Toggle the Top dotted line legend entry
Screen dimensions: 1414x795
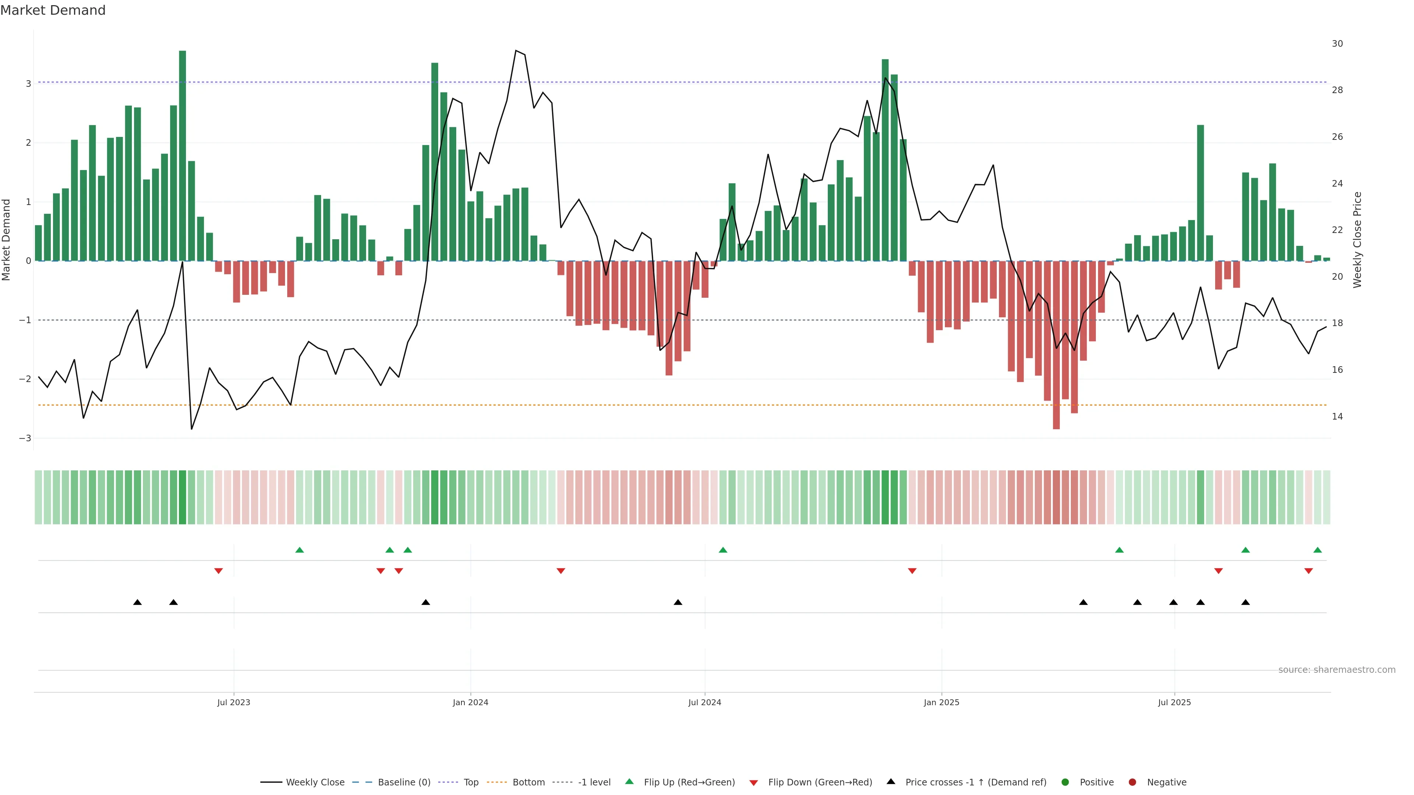(x=471, y=782)
